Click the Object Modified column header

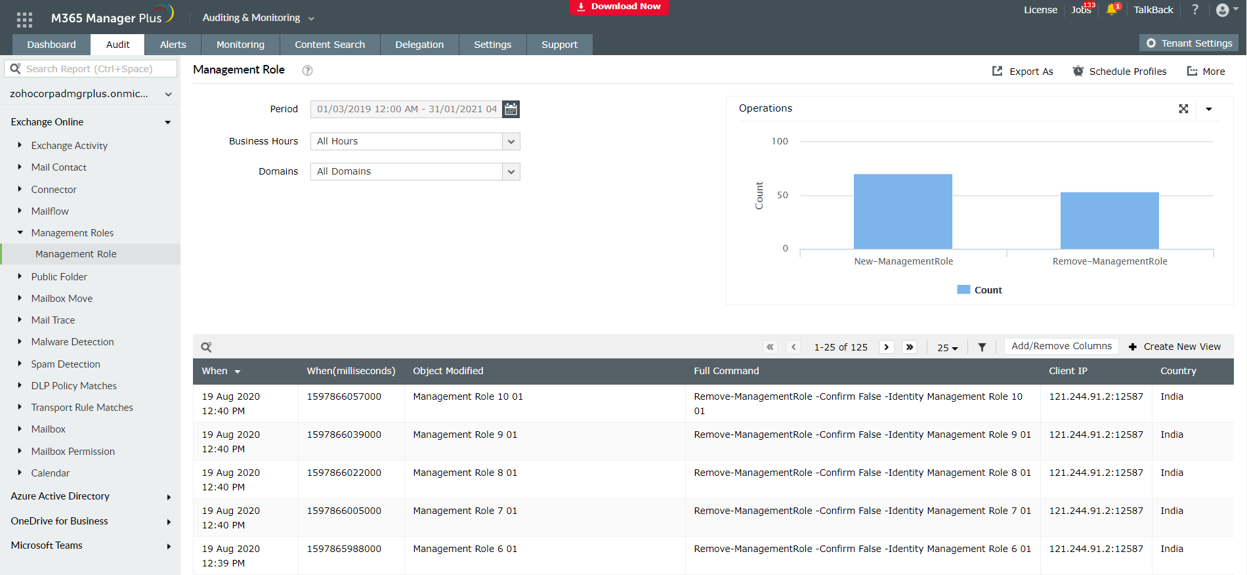pyautogui.click(x=448, y=371)
